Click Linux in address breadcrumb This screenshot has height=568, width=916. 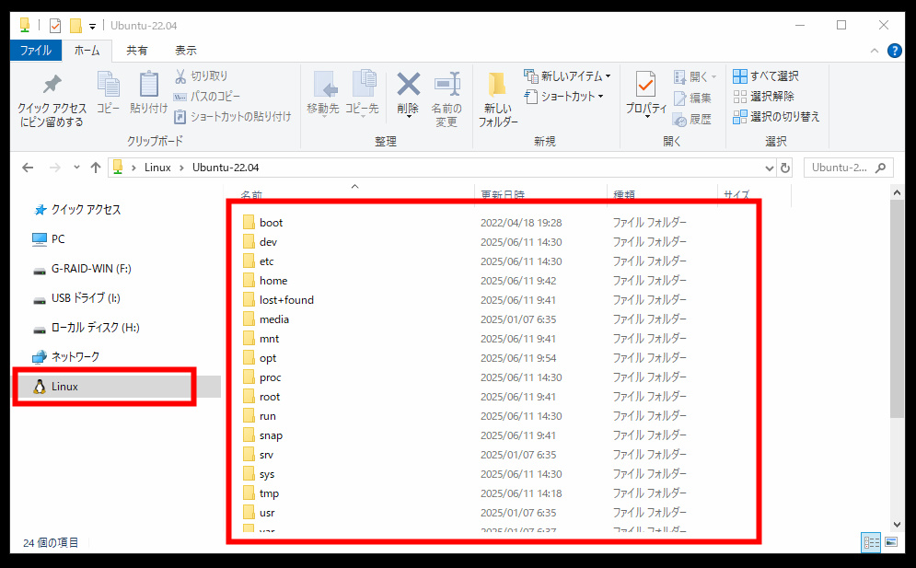point(157,168)
